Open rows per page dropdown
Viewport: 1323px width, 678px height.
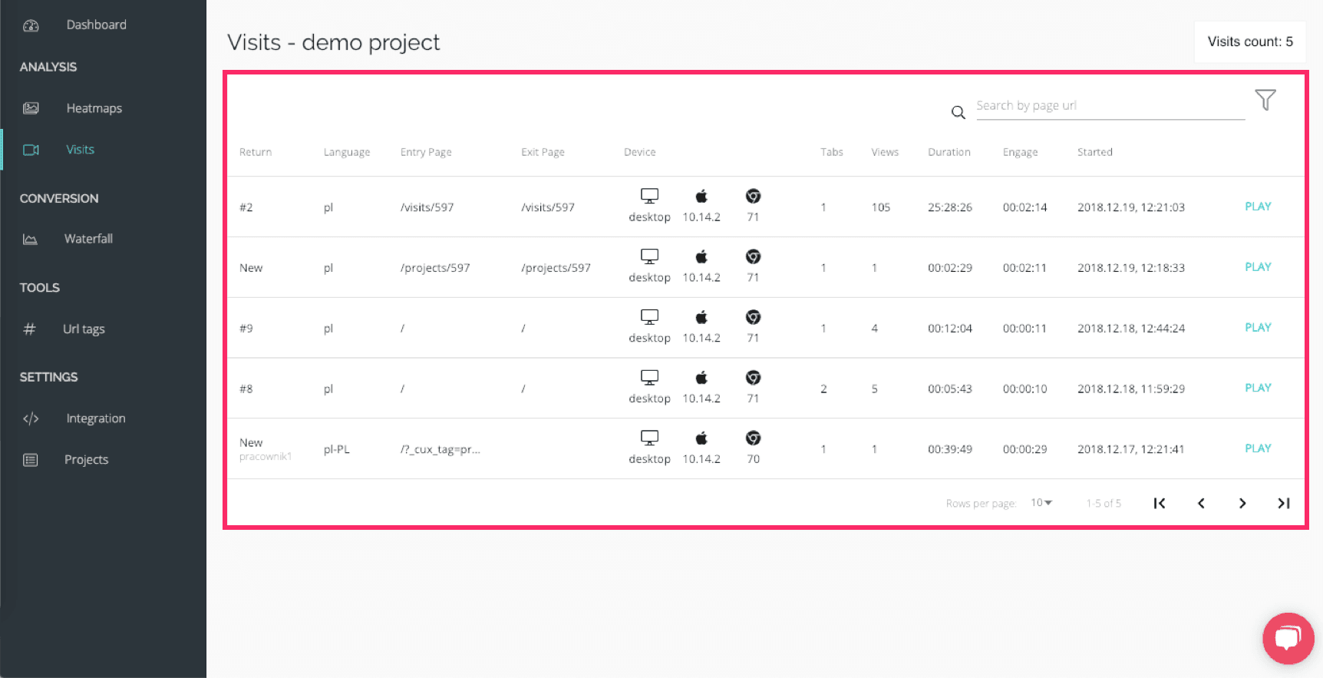coord(1041,503)
